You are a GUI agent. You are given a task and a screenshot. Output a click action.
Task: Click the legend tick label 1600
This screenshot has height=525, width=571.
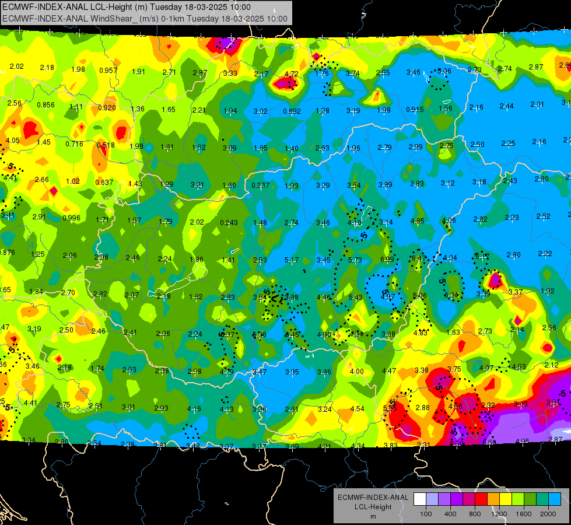coord(524,514)
